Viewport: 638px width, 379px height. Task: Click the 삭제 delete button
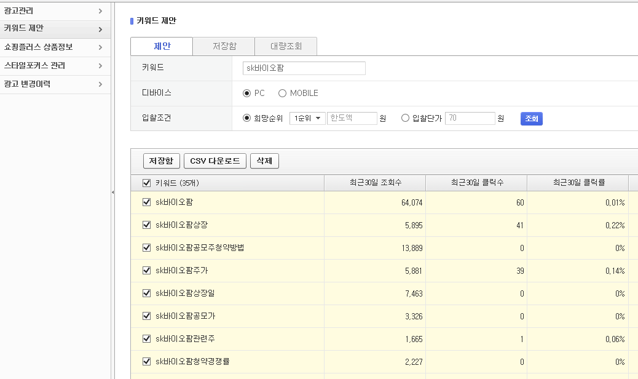click(x=264, y=161)
